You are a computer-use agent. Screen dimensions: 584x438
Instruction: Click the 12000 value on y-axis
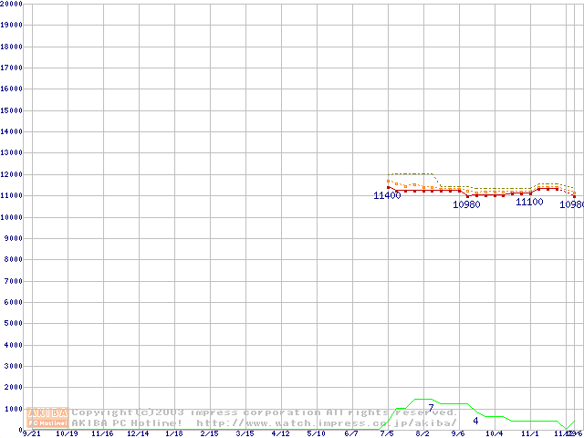coord(12,174)
